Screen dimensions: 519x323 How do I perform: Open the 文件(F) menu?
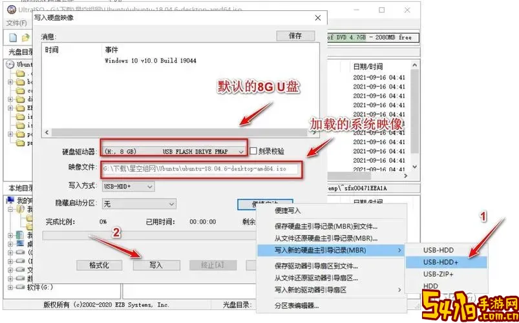17,23
